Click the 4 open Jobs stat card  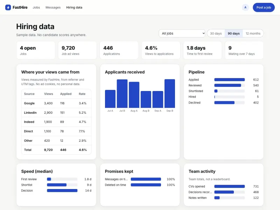click(x=36, y=50)
